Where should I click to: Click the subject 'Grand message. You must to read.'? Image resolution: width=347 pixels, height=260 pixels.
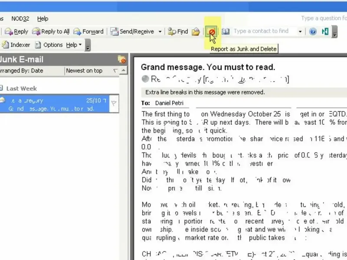coord(208,67)
